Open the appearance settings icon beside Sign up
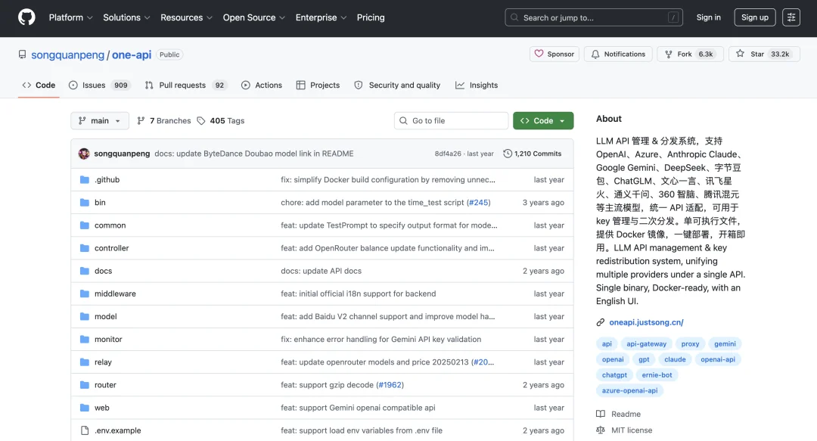 pyautogui.click(x=791, y=17)
